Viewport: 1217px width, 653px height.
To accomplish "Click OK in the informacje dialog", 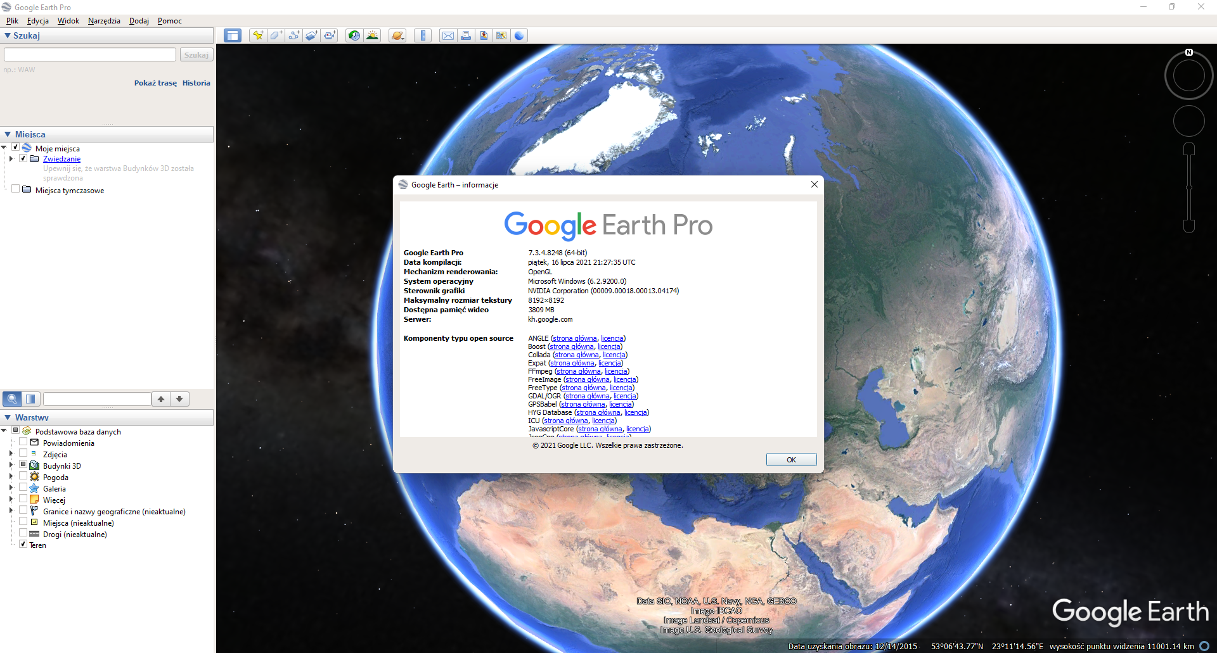I will click(791, 460).
